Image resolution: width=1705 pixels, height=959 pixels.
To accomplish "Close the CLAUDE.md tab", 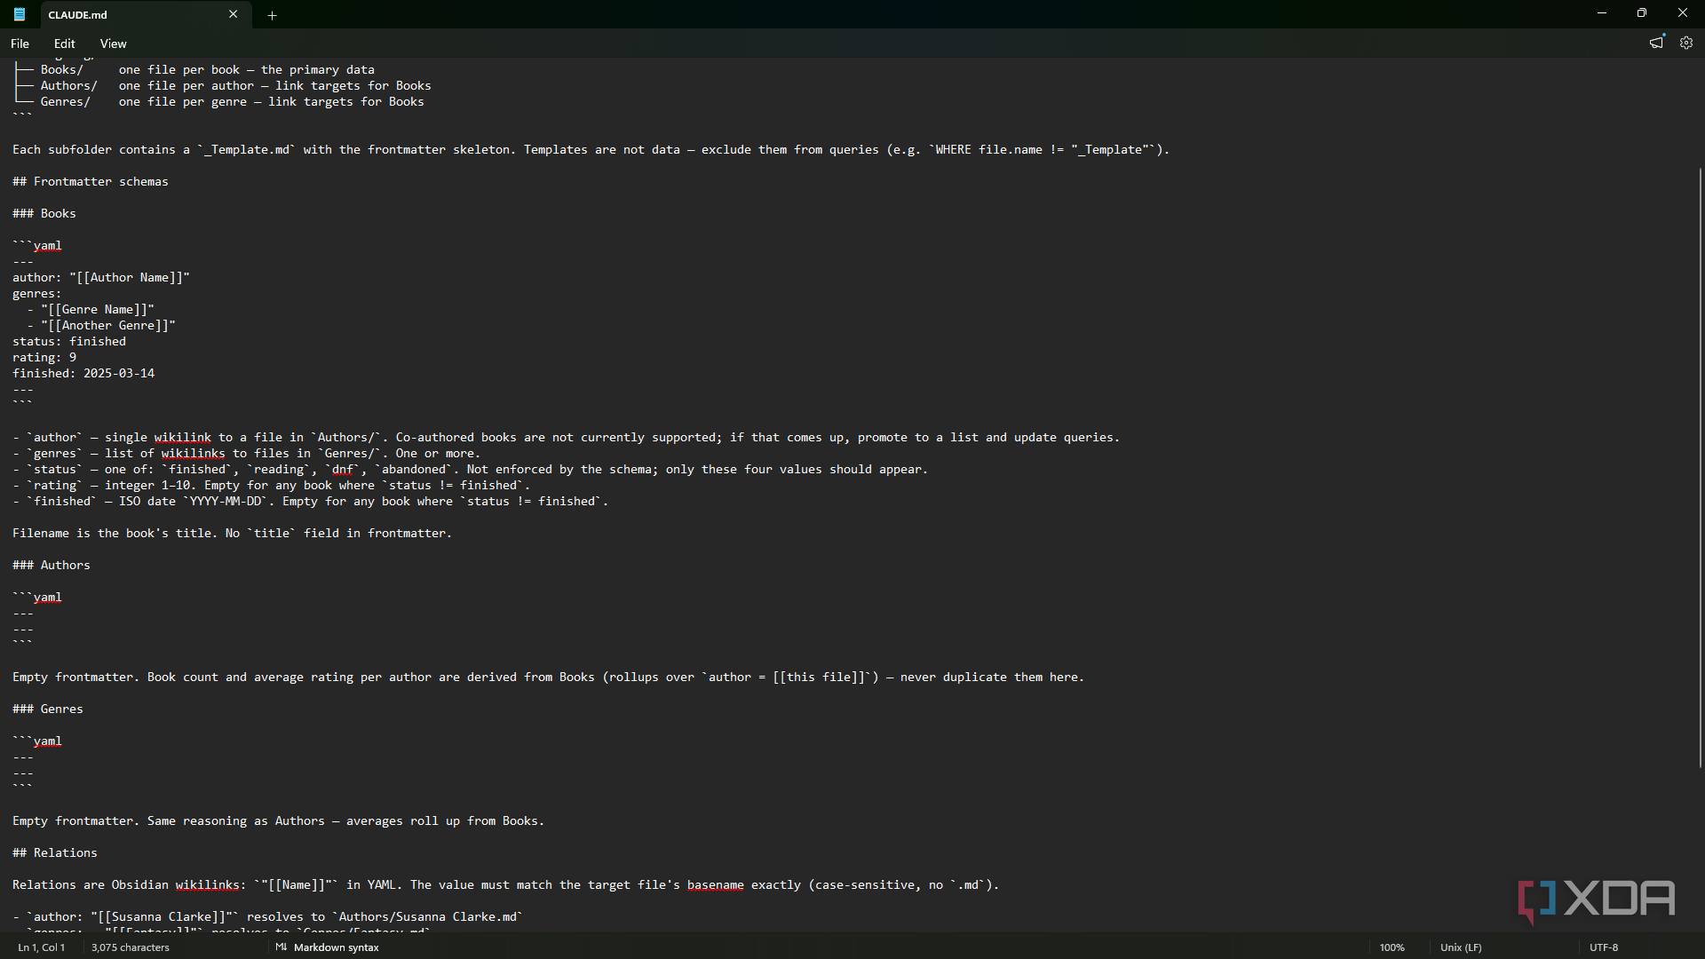I will pyautogui.click(x=234, y=14).
